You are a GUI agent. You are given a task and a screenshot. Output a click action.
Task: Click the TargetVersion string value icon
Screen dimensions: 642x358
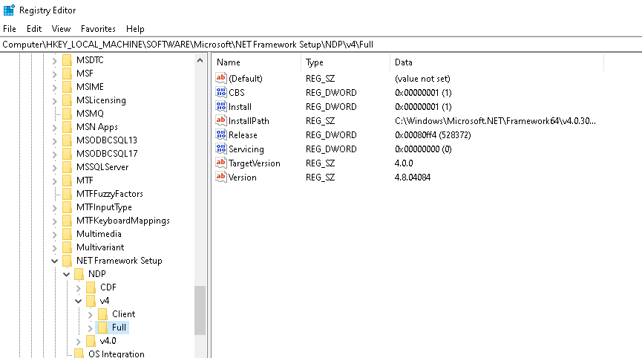pos(221,163)
